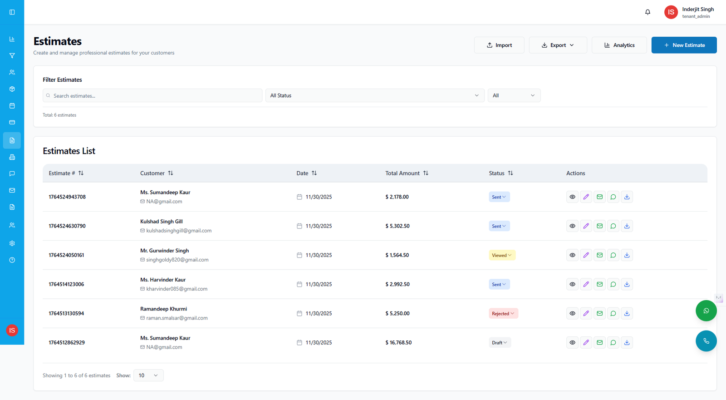Open the Analytics button
The width and height of the screenshot is (726, 400).
619,45
